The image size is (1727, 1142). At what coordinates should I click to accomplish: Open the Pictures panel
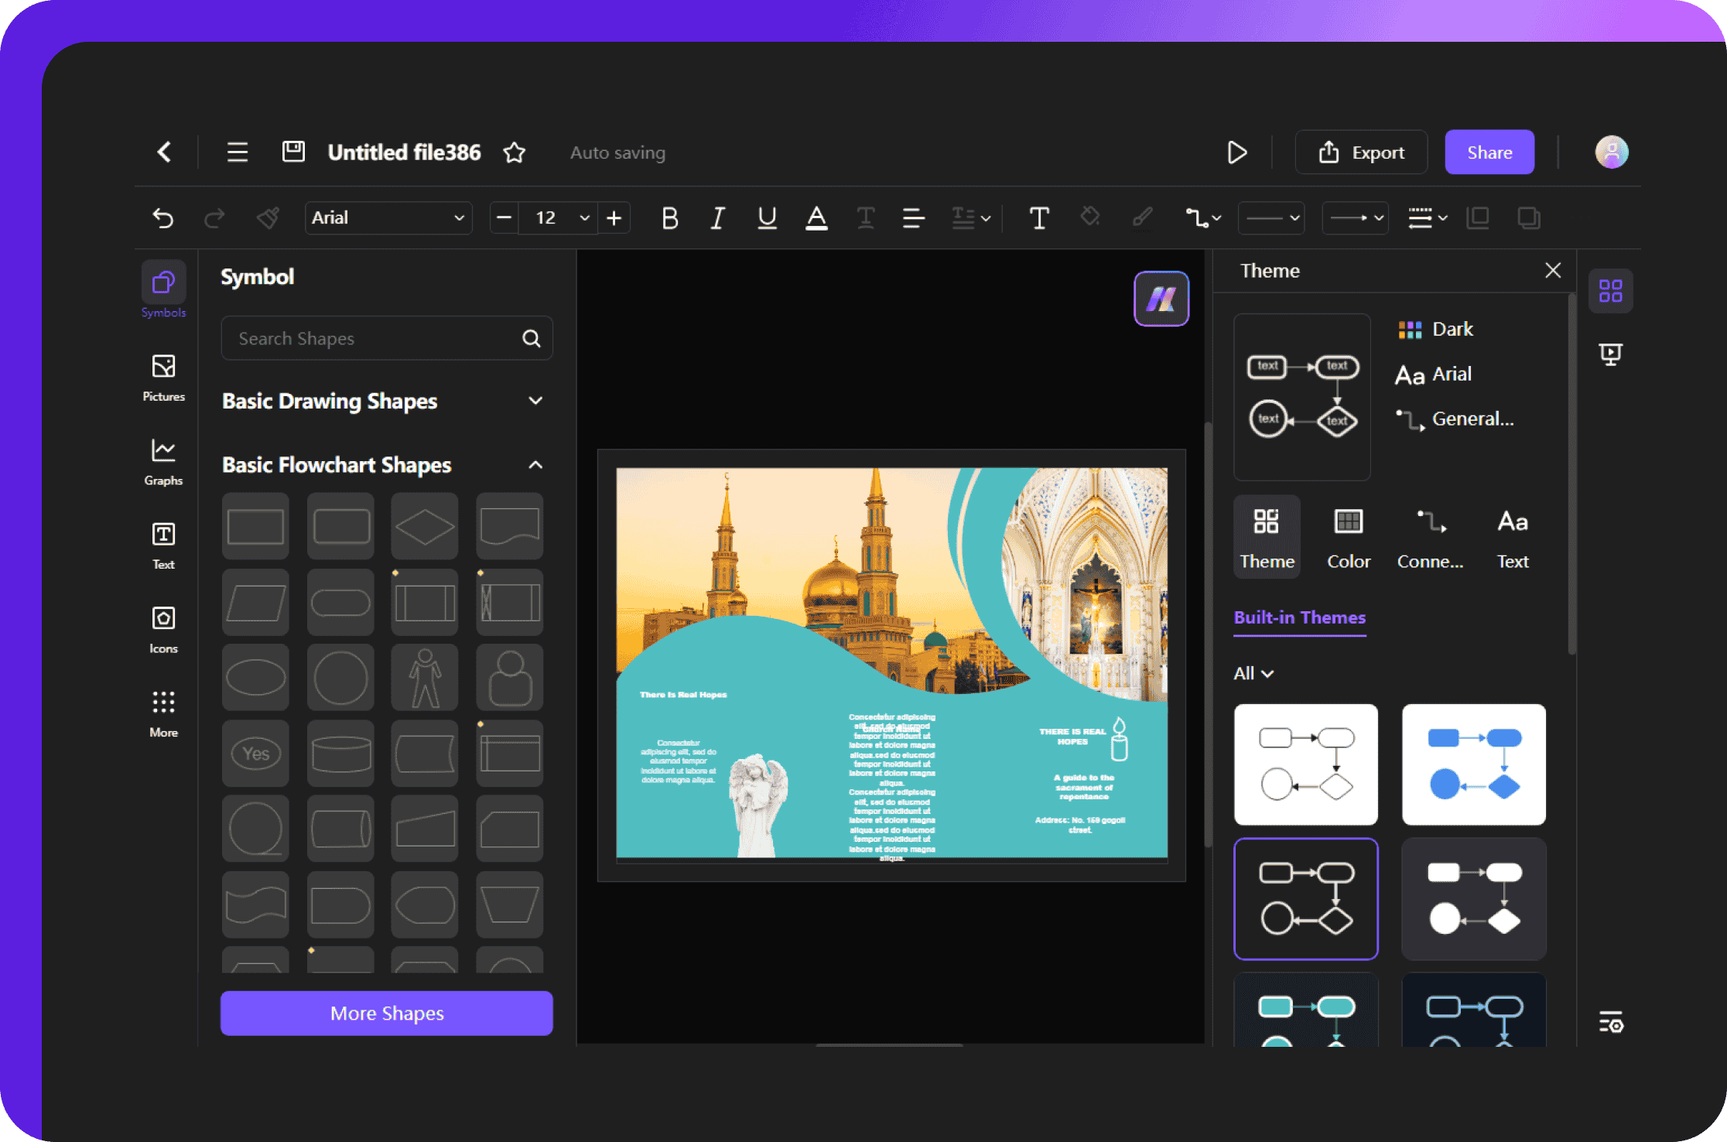tap(162, 378)
